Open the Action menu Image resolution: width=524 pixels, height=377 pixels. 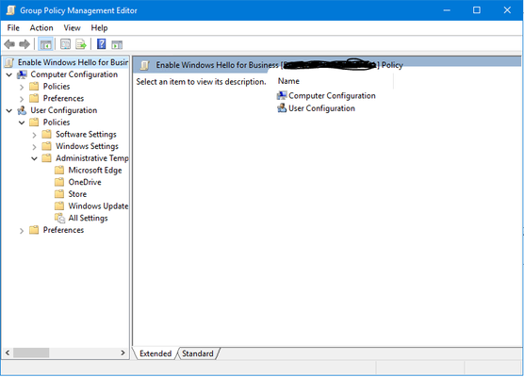pyautogui.click(x=41, y=28)
